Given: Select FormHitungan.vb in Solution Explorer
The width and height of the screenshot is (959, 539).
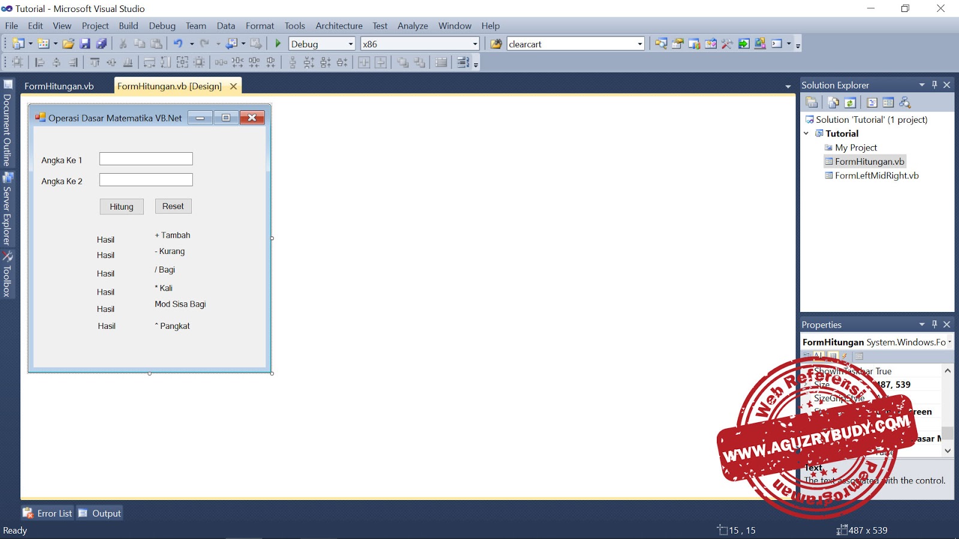Looking at the screenshot, I should coord(869,161).
